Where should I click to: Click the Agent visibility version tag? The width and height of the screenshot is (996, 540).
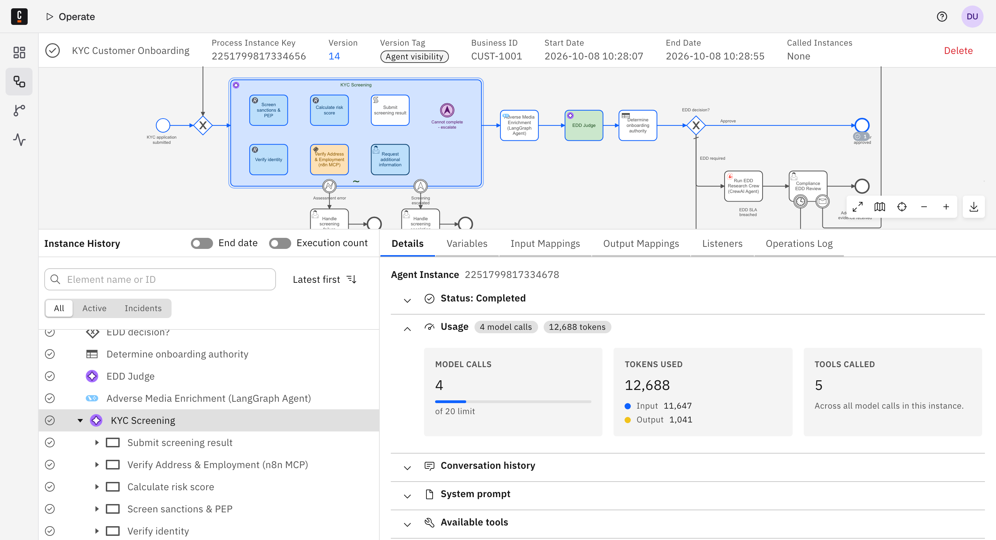pyautogui.click(x=414, y=56)
